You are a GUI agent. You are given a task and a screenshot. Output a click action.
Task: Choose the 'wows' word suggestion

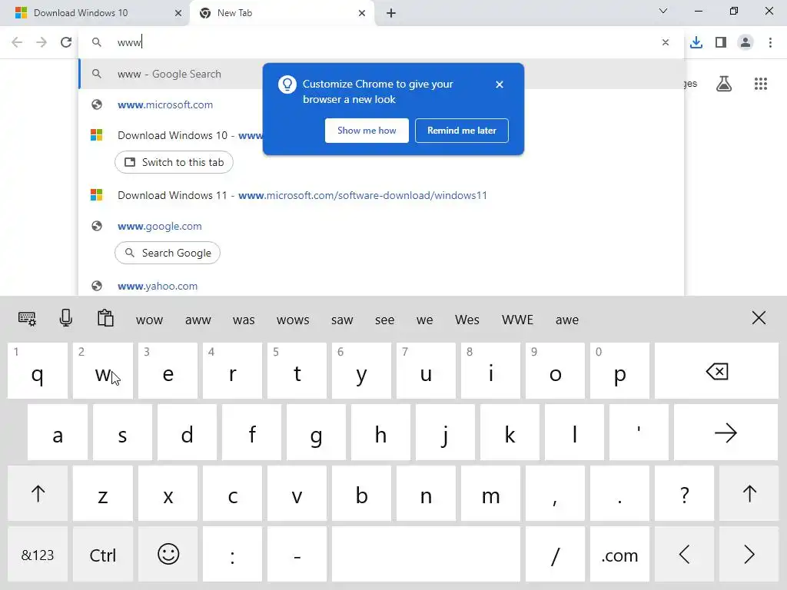pyautogui.click(x=293, y=320)
